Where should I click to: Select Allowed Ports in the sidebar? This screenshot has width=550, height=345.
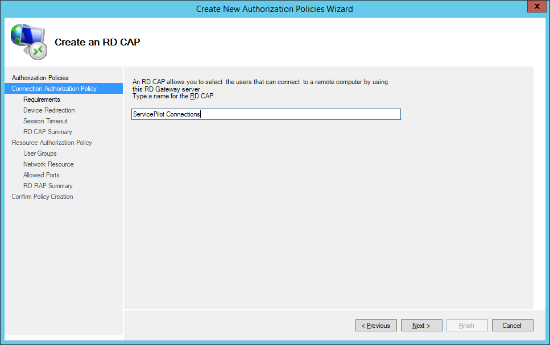(x=41, y=175)
